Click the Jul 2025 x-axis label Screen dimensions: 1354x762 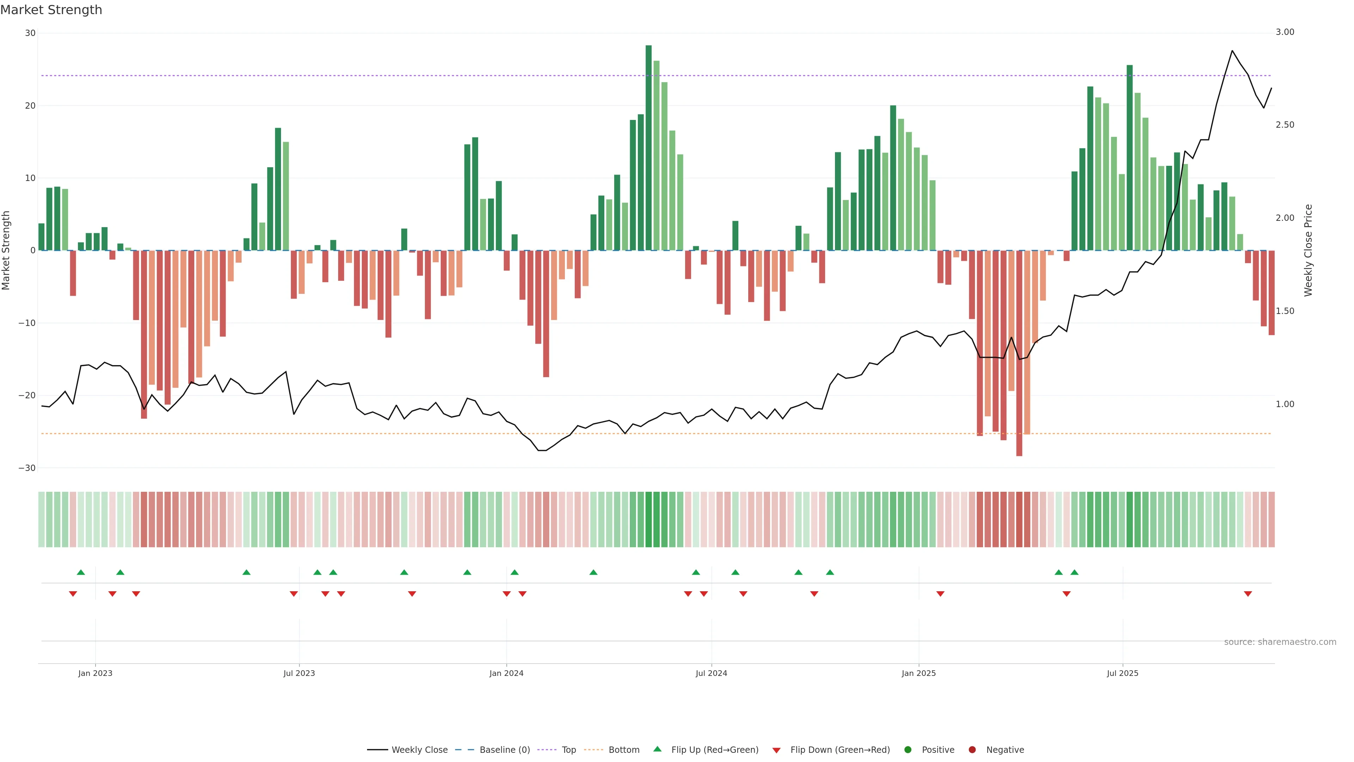[x=1122, y=673]
